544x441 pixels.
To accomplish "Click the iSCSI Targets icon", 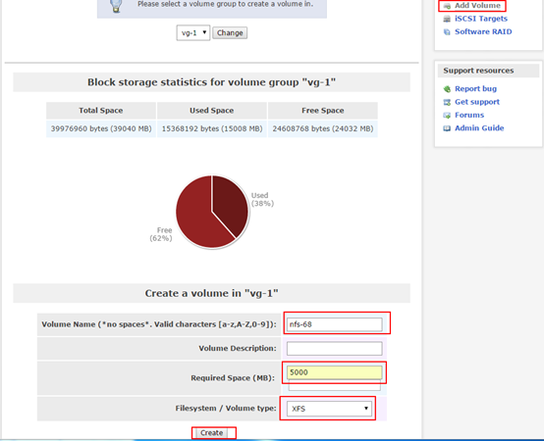I will pos(447,19).
